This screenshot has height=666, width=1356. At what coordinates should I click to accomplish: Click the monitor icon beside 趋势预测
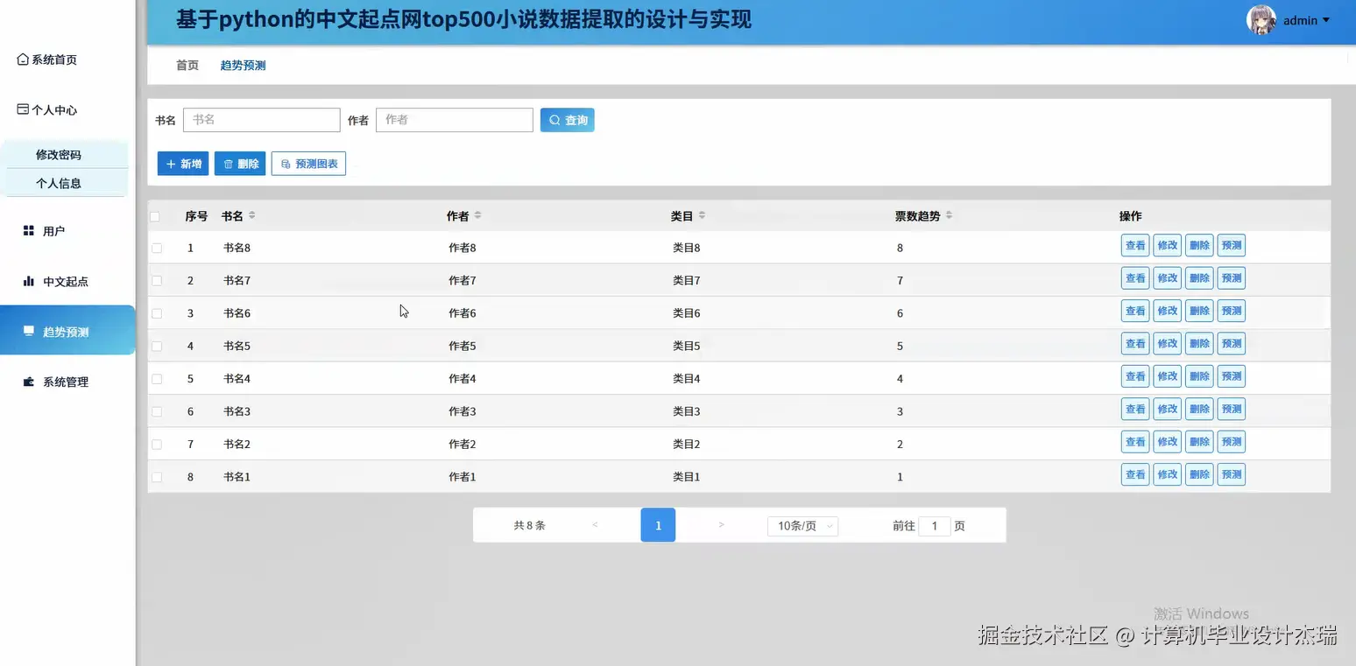tap(28, 331)
